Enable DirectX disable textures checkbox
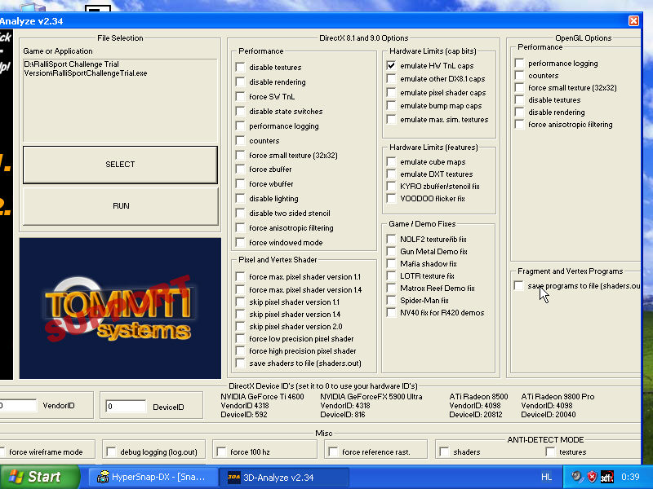Screen dimensions: 653x489 tap(240, 67)
